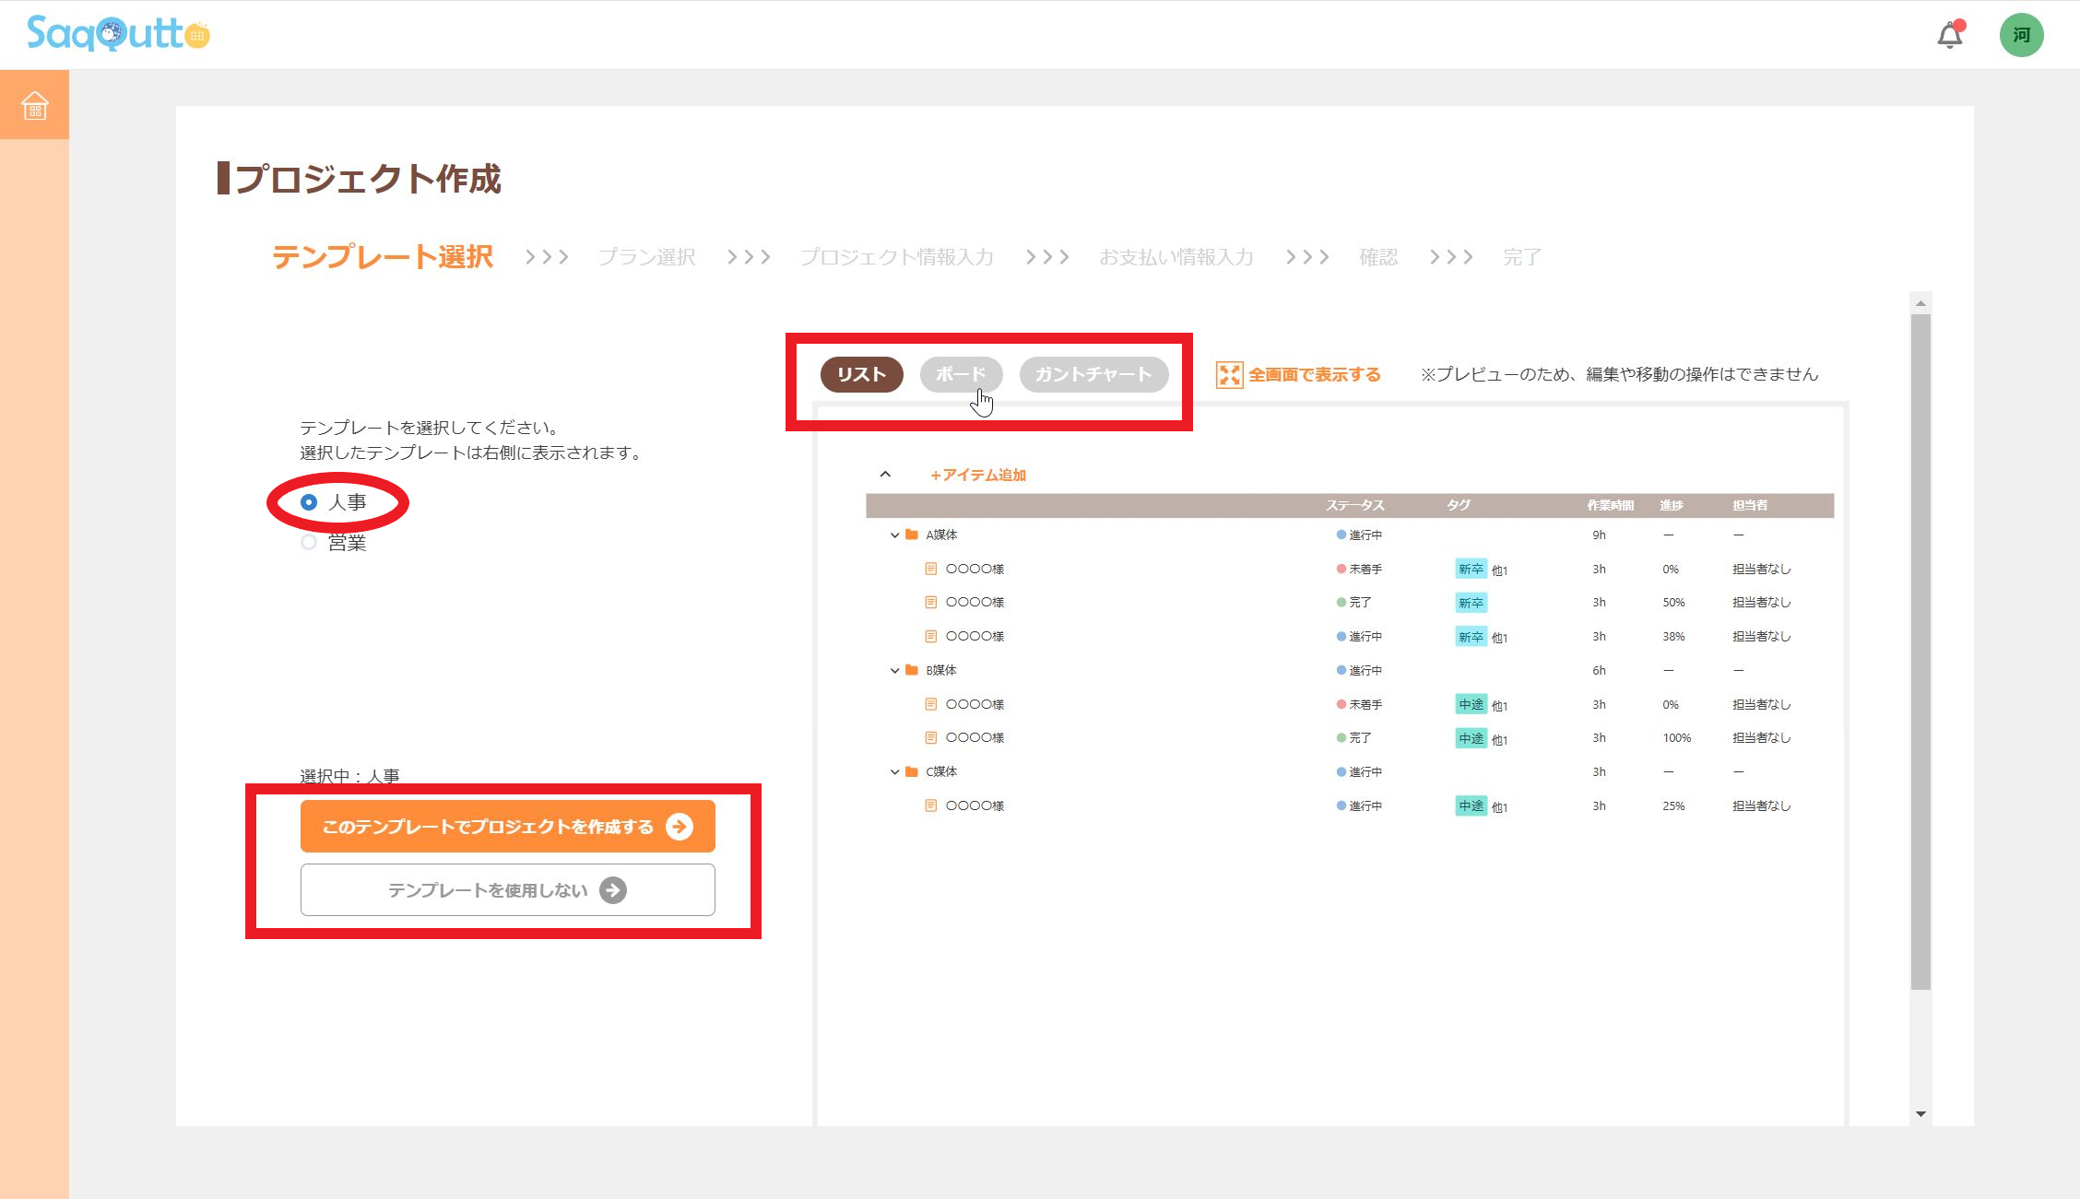Click the scrollbar down arrow
This screenshot has width=2080, height=1199.
(x=1920, y=1114)
